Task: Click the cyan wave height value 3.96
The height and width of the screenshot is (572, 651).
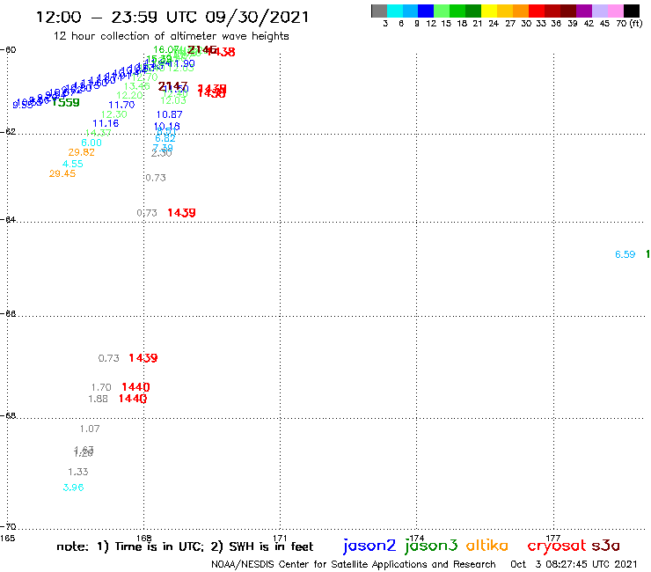Action: pyautogui.click(x=73, y=488)
